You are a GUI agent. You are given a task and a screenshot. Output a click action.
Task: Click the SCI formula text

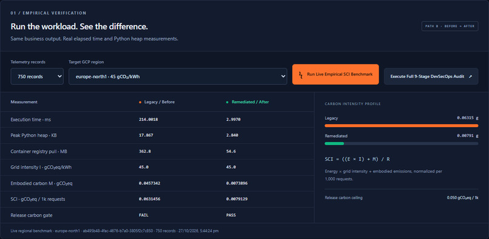357,159
